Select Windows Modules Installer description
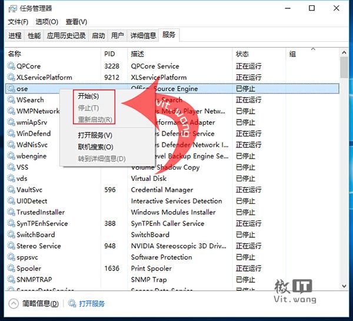The image size is (353, 321). (174, 212)
